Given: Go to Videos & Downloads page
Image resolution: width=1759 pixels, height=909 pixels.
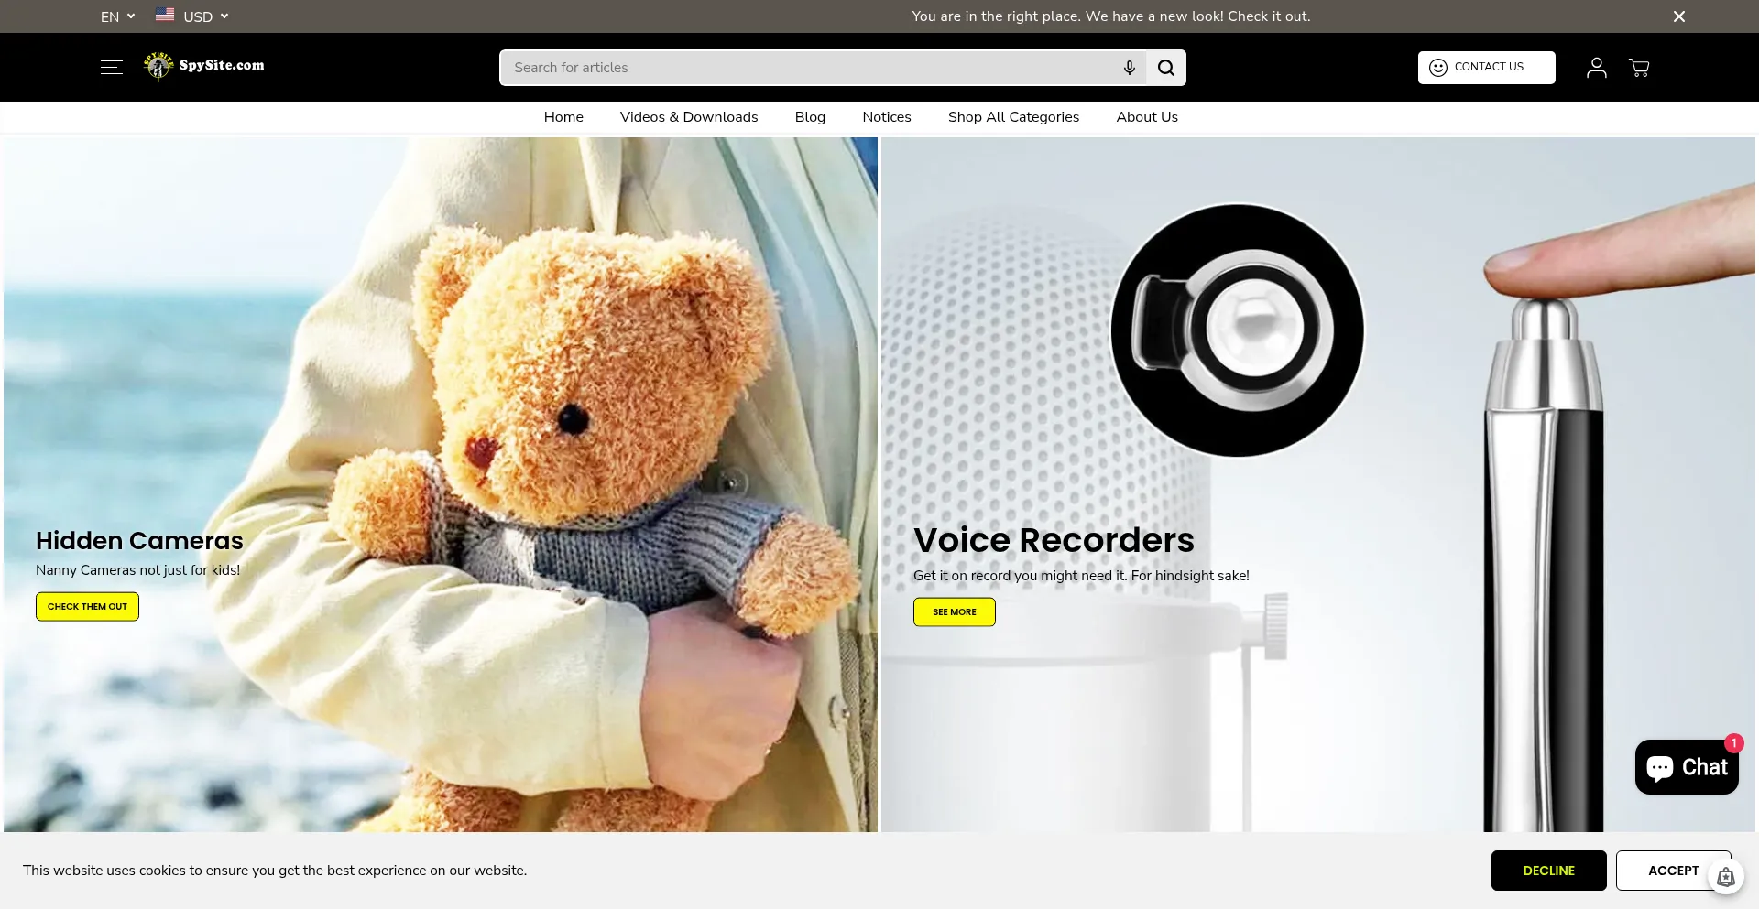Looking at the screenshot, I should [x=688, y=117].
